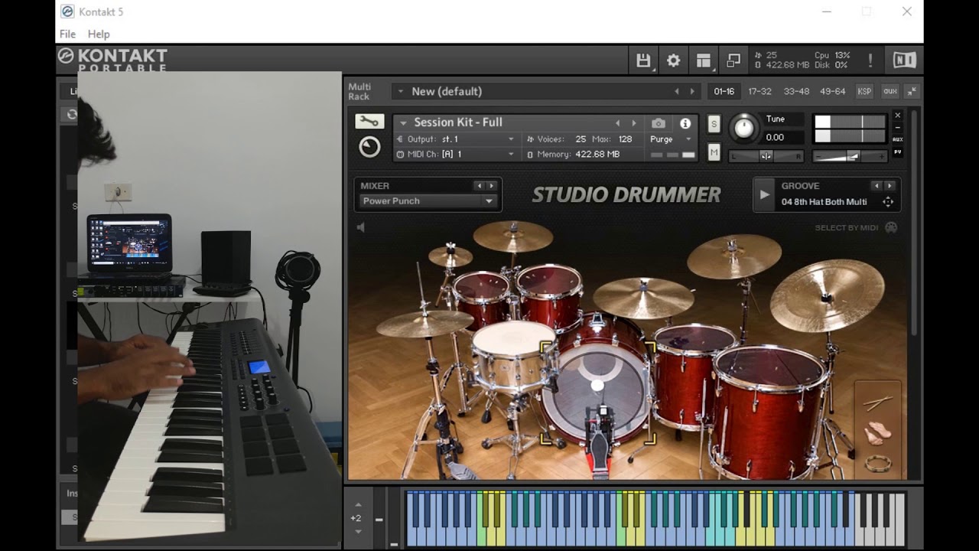Open the Help menu

[x=99, y=34]
